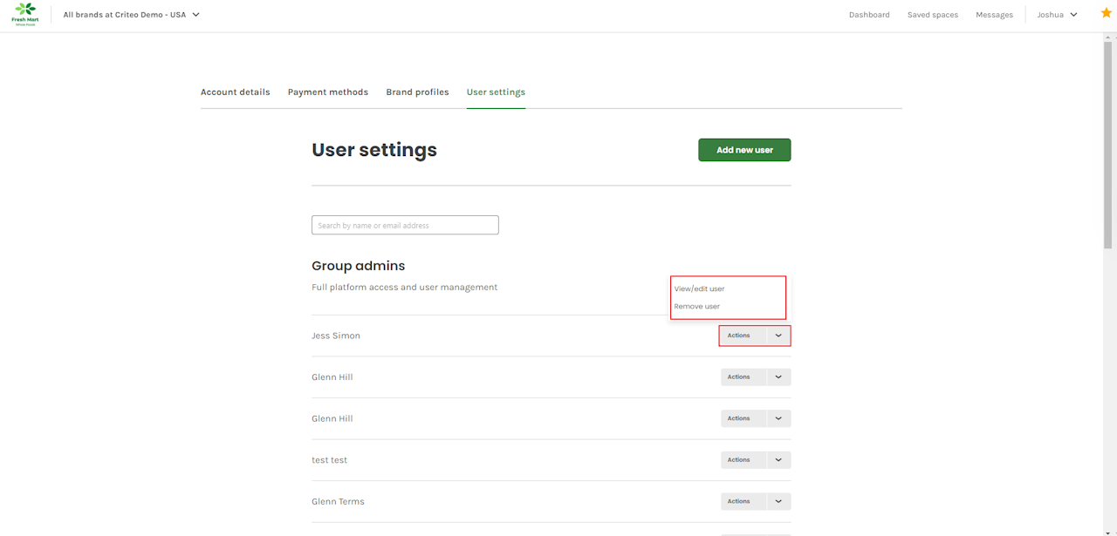Viewport: 1117px width, 536px height.
Task: Choose Remove user from the menu
Action: point(696,307)
